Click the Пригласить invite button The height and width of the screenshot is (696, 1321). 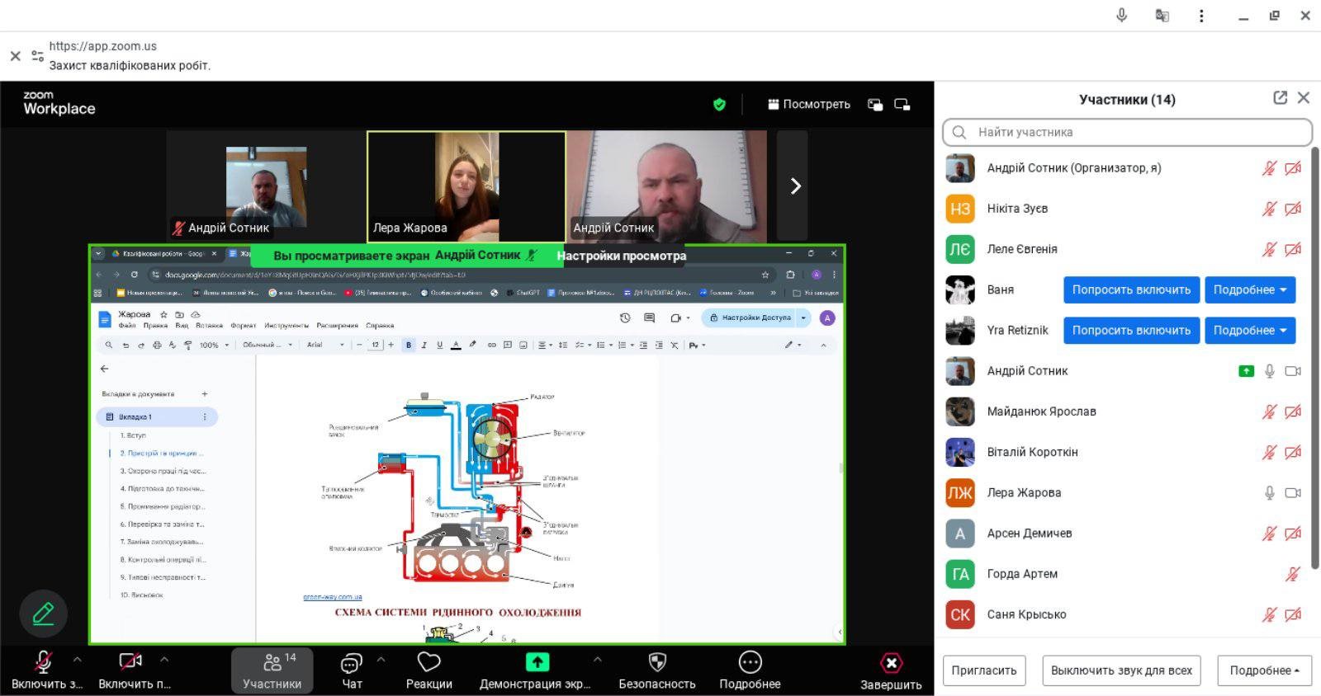[983, 670]
